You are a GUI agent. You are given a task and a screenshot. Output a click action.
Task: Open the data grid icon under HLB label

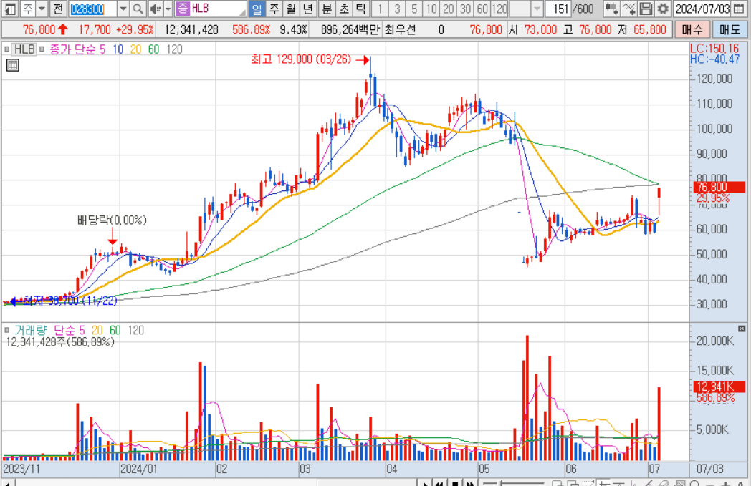[13, 66]
